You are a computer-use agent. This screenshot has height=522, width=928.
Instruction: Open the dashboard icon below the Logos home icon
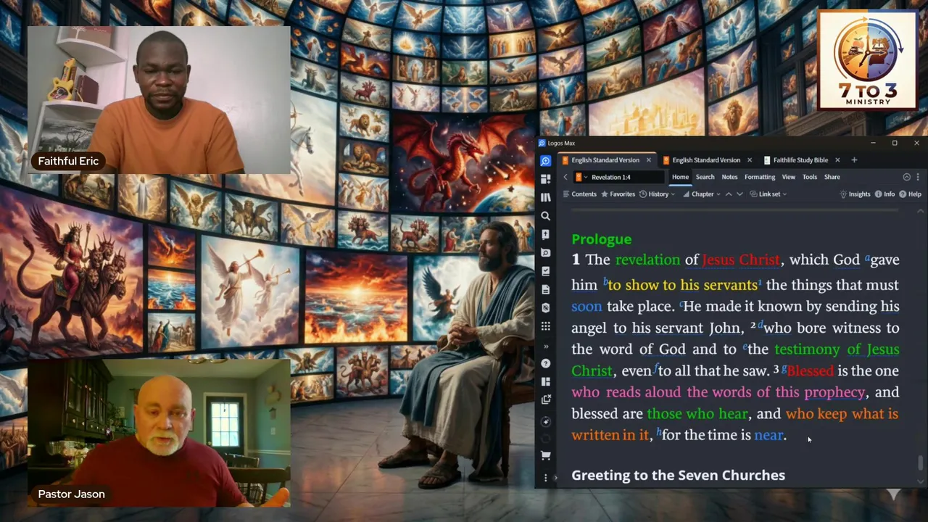546,178
